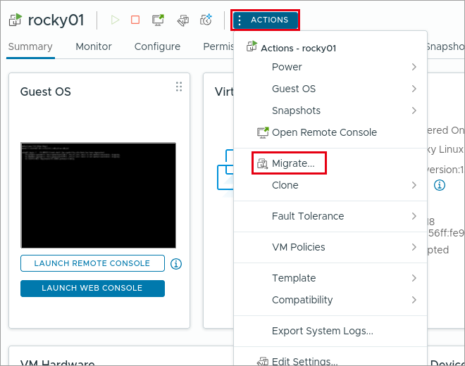This screenshot has height=366, width=465.
Task: Expand the VM Policies submenu
Action: coord(330,247)
